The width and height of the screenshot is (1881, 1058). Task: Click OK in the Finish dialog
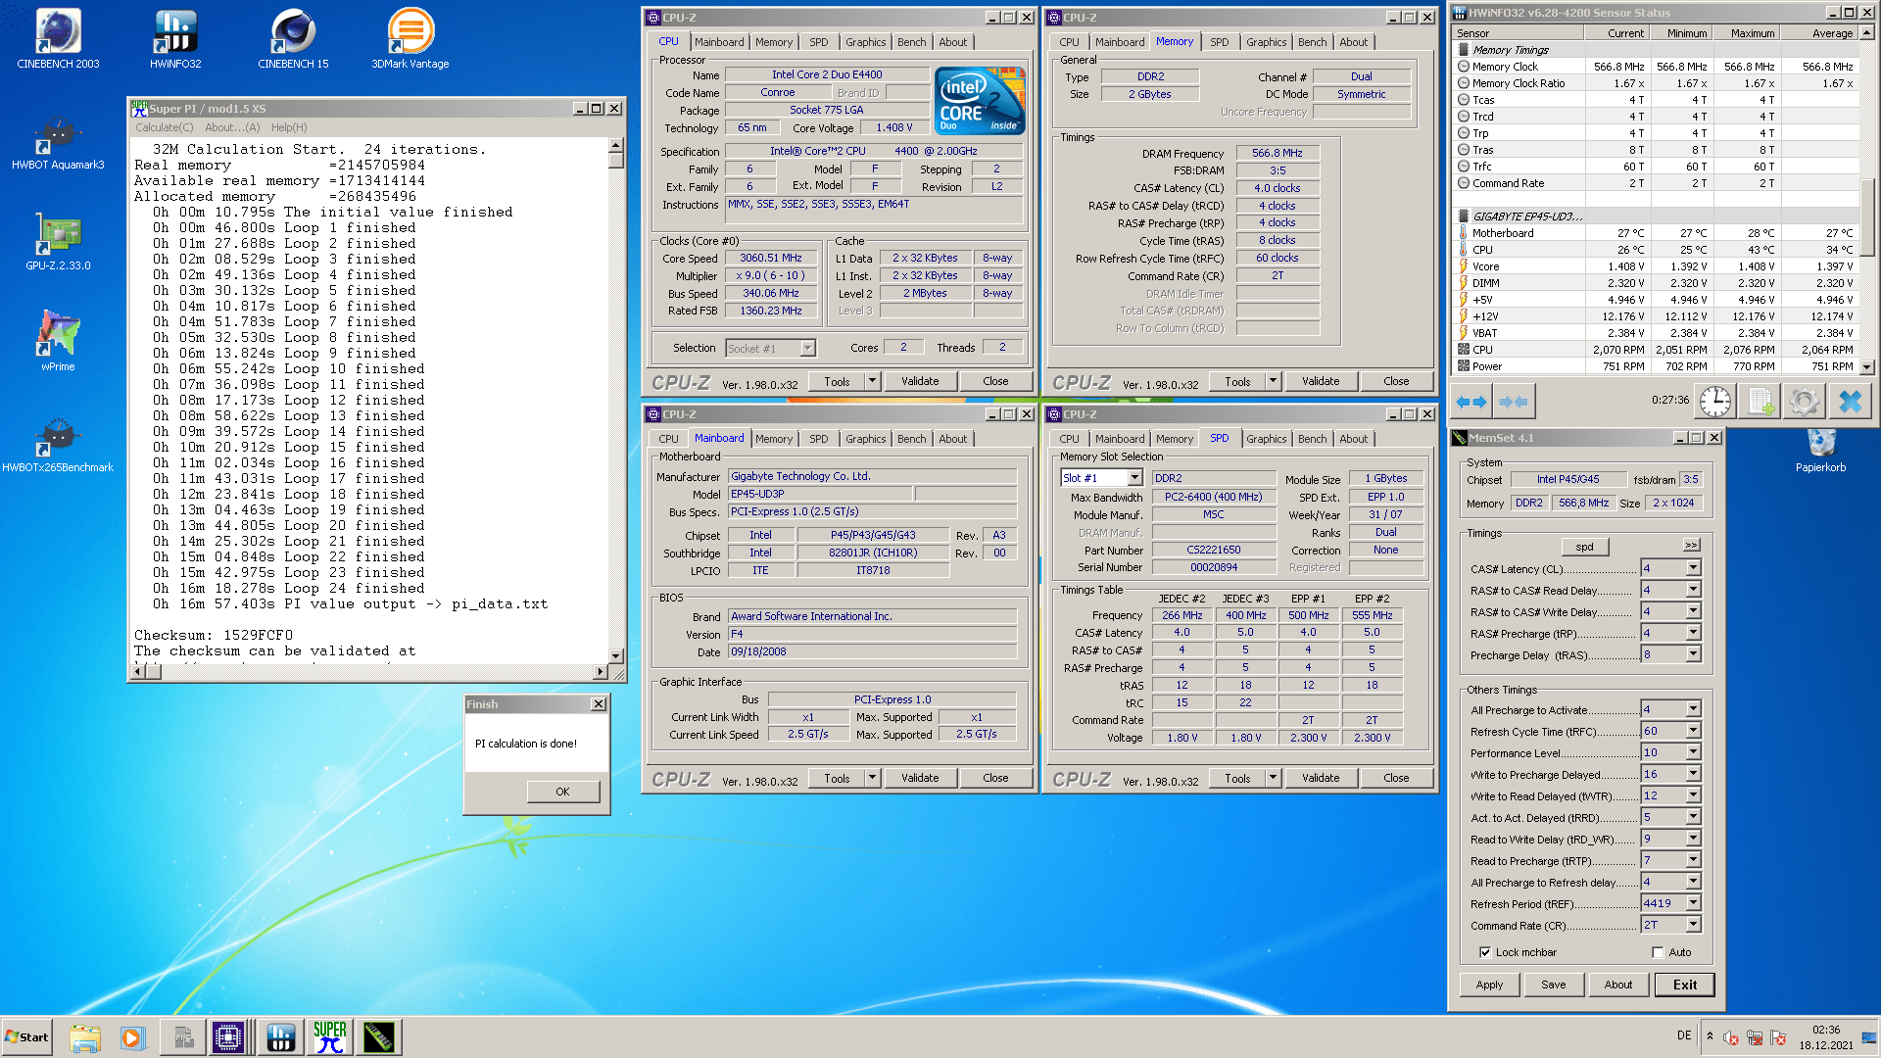[562, 792]
